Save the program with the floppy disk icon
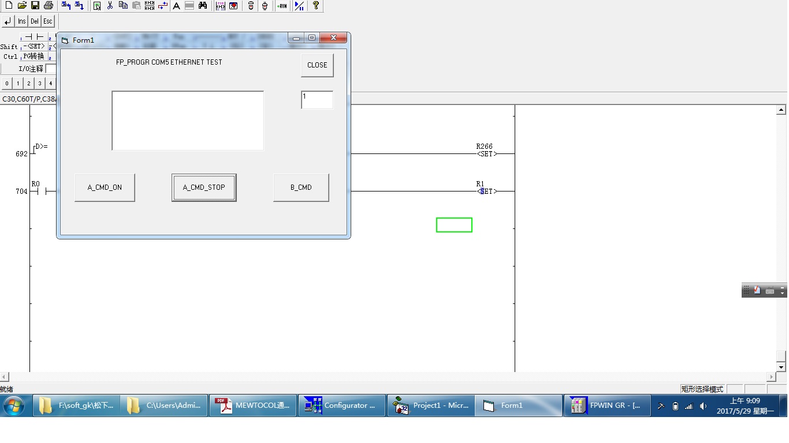789x443 pixels. point(35,6)
